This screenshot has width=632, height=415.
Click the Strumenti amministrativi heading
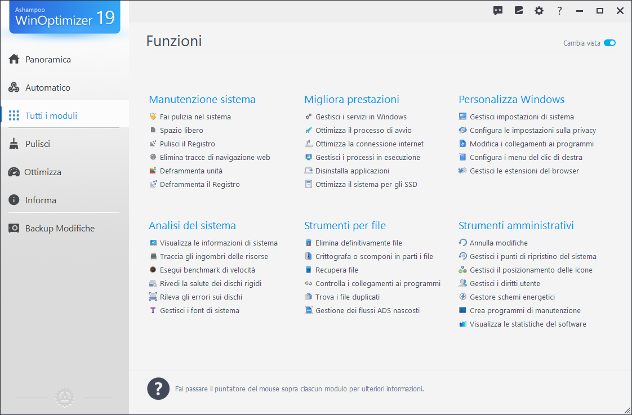[x=516, y=225]
